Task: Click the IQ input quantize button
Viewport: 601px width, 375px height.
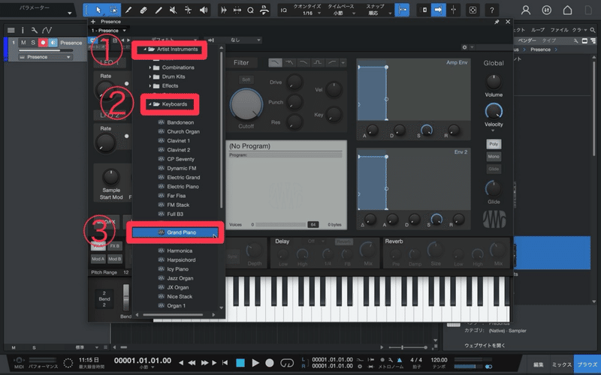Action: pos(284,10)
